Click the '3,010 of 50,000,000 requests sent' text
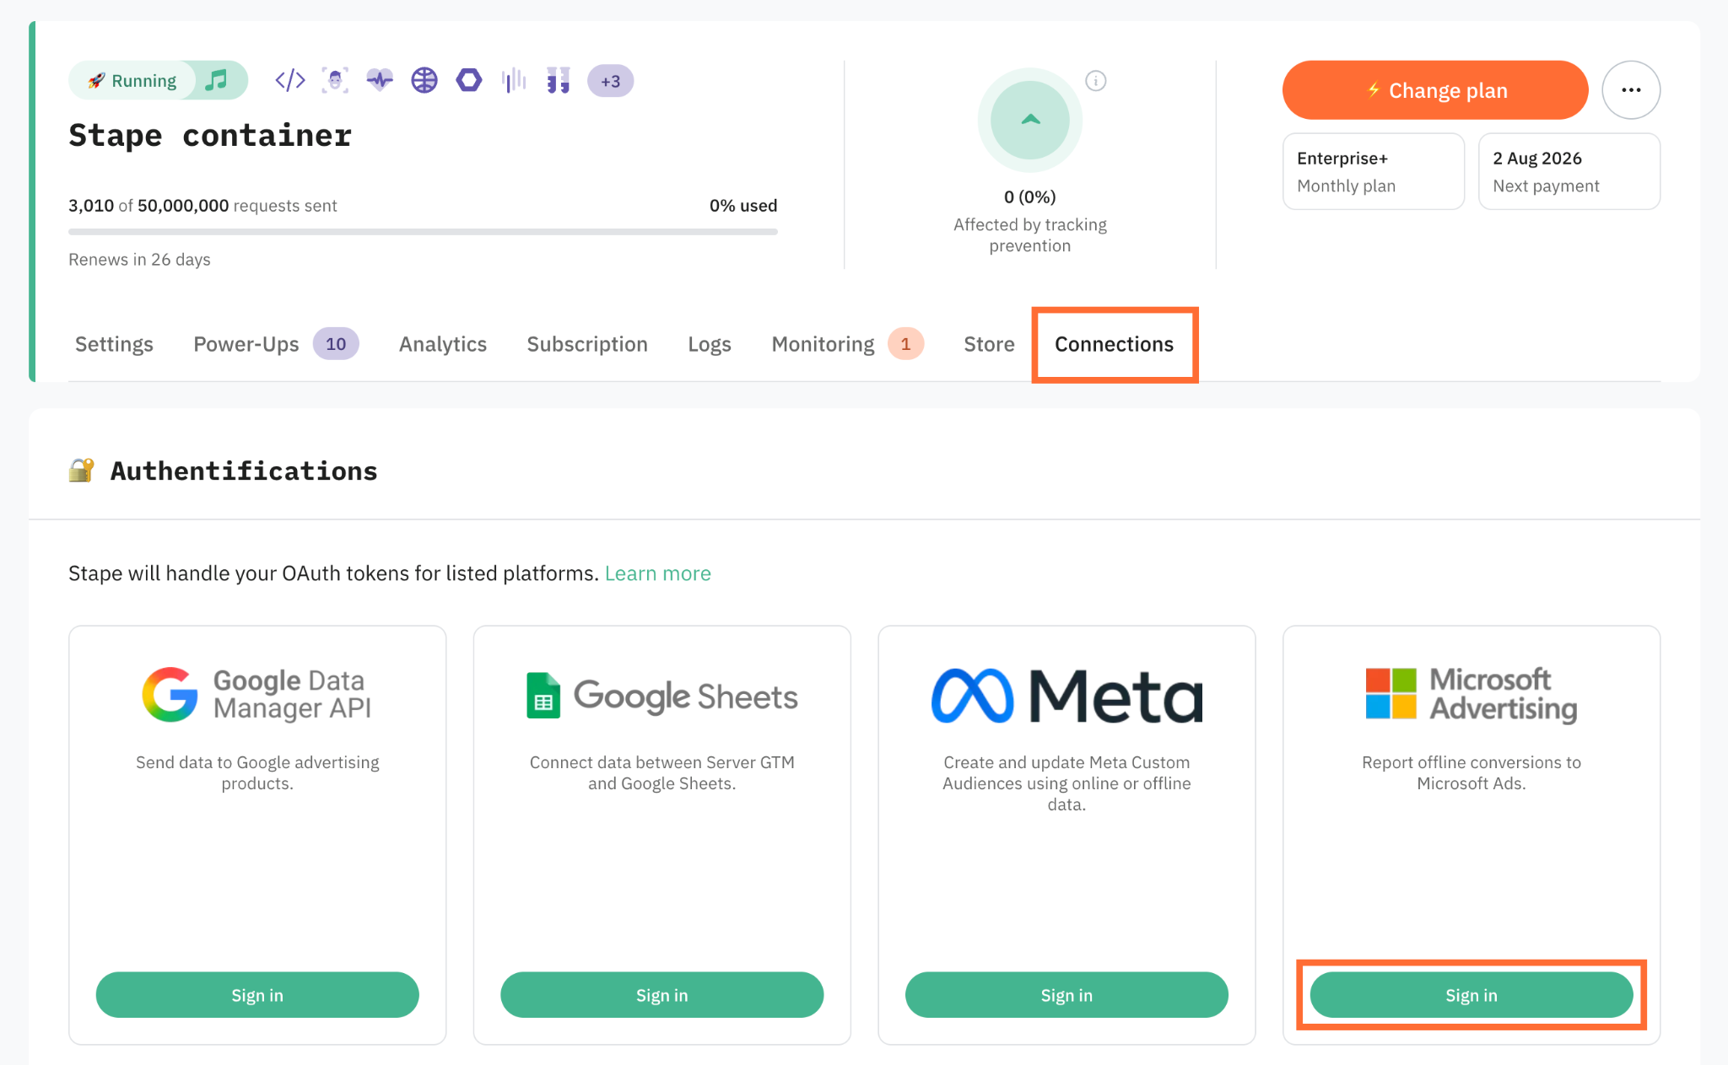The width and height of the screenshot is (1728, 1065). [202, 206]
